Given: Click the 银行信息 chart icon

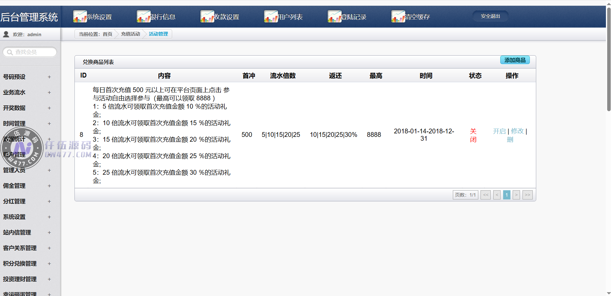Looking at the screenshot, I should 143,17.
